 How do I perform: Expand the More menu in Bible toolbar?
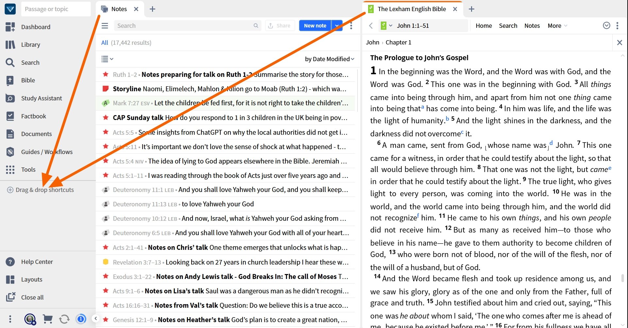point(557,26)
